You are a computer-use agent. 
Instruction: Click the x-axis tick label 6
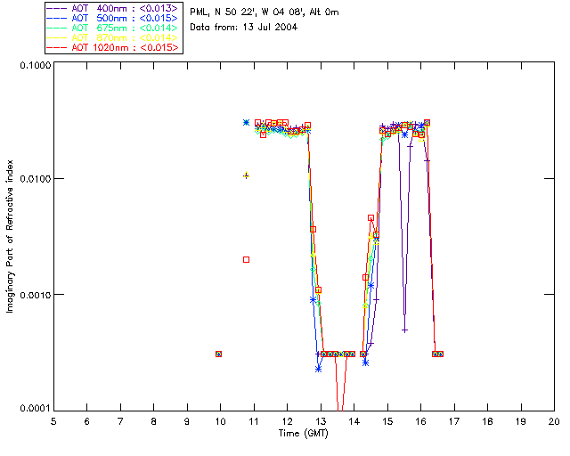click(x=87, y=421)
